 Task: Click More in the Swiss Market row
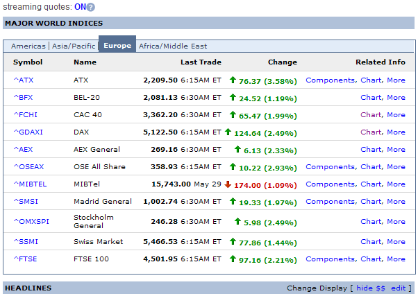396,241
